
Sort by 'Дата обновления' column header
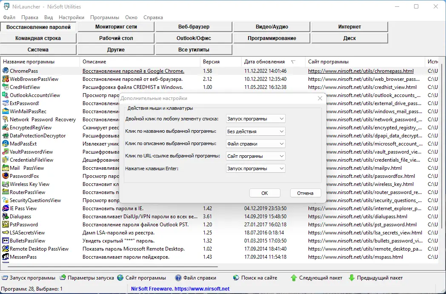[273, 62]
